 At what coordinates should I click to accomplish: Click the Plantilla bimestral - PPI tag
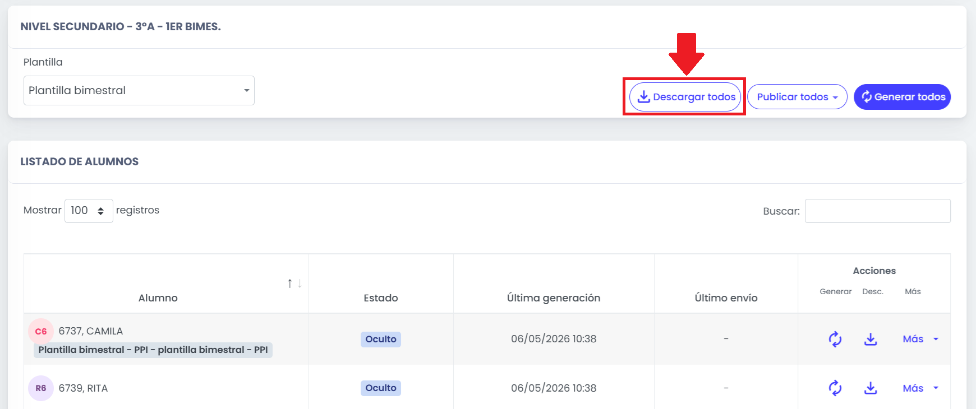(x=153, y=350)
